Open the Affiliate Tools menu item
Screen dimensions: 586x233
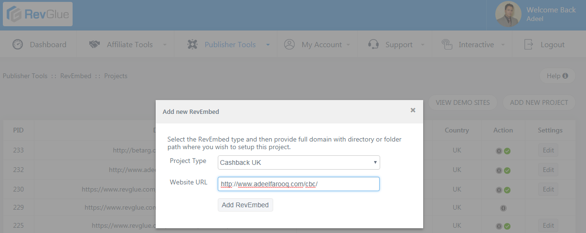pyautogui.click(x=129, y=44)
